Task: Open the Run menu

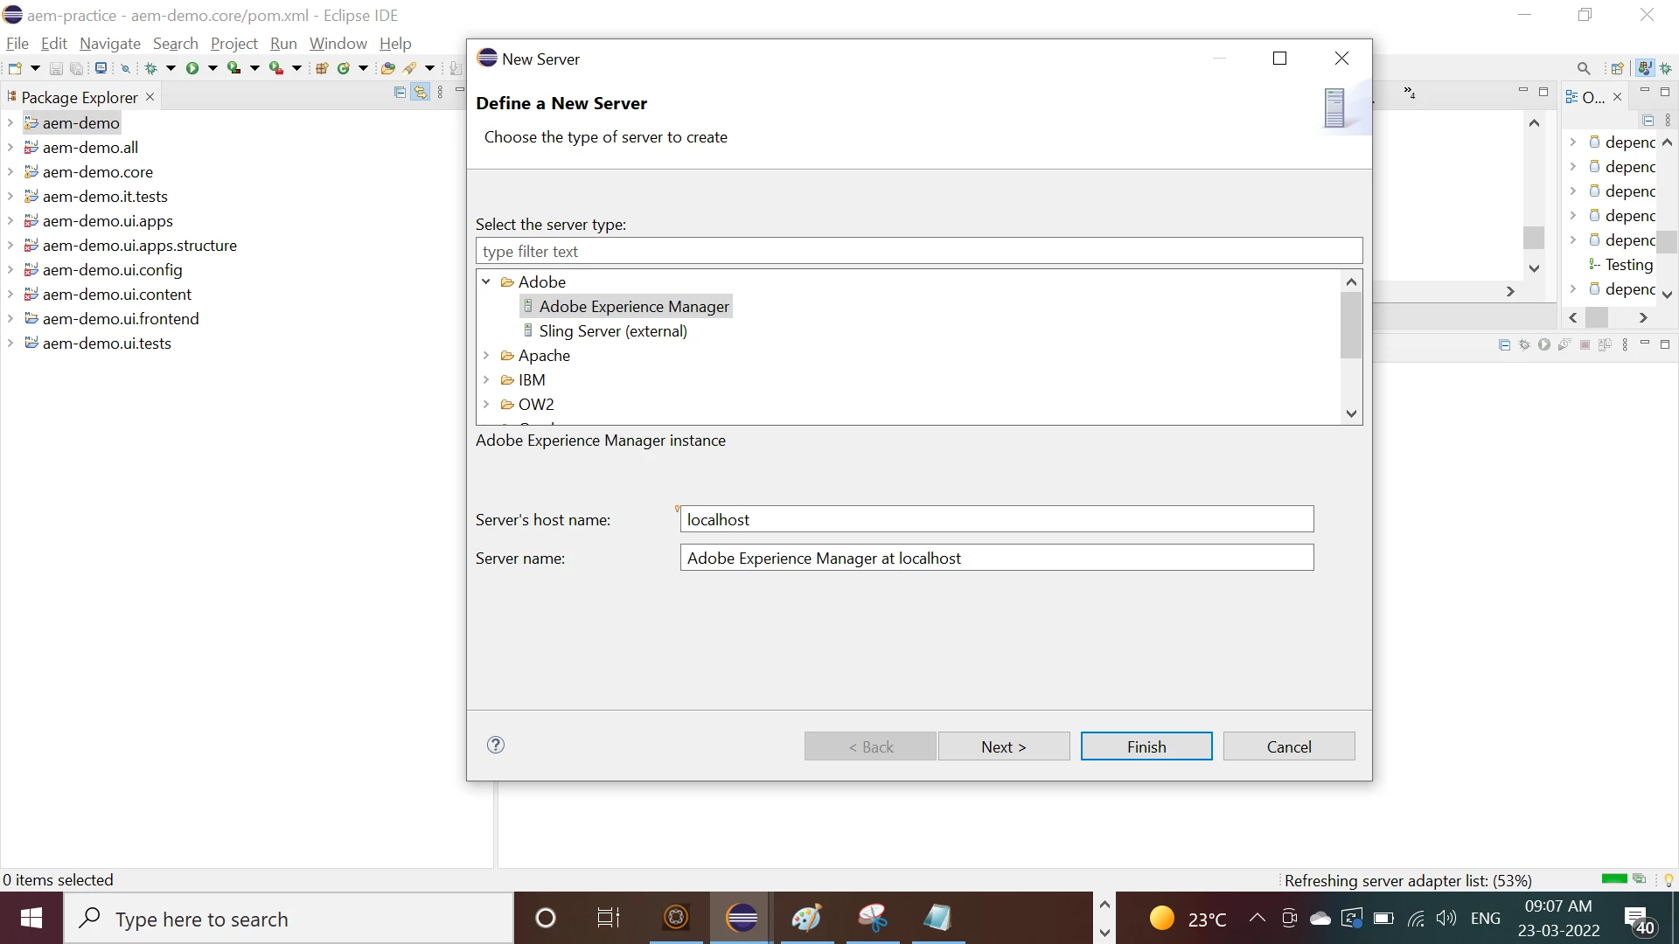Action: pos(283,44)
